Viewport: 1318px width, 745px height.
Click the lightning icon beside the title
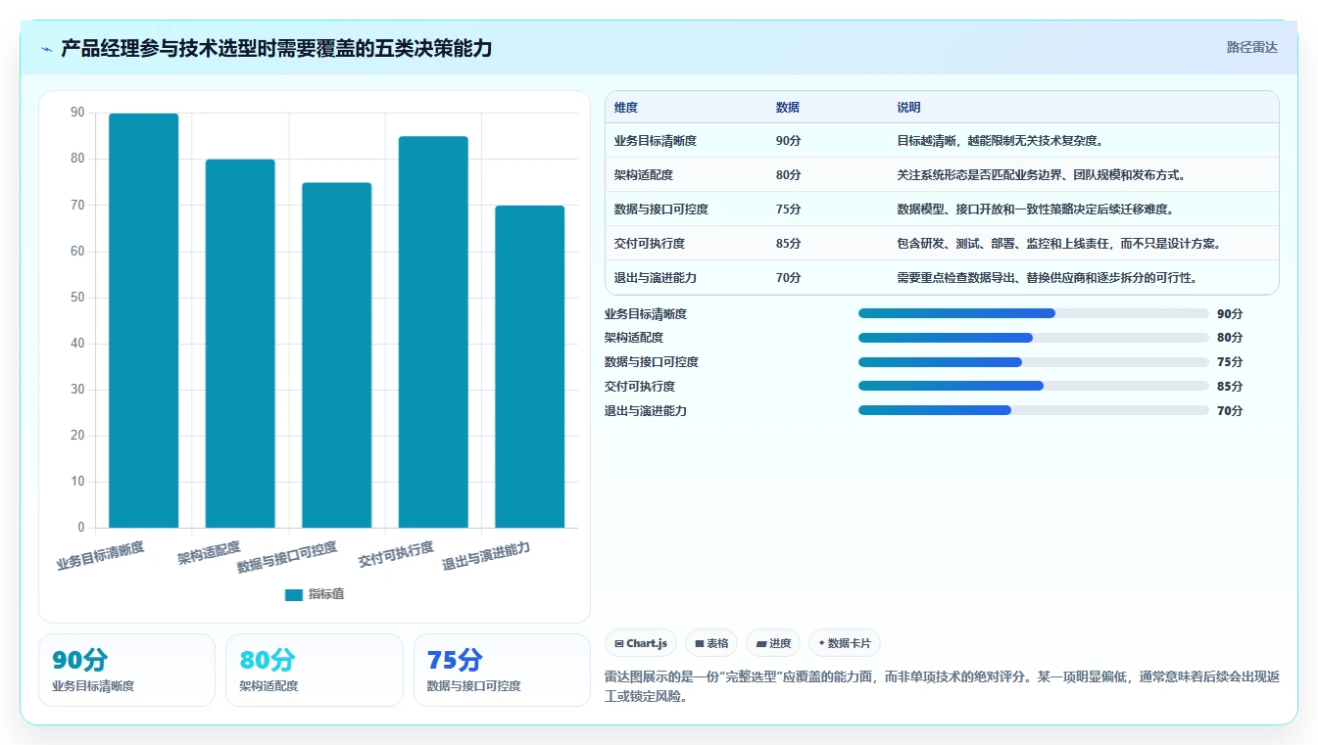pos(46,49)
